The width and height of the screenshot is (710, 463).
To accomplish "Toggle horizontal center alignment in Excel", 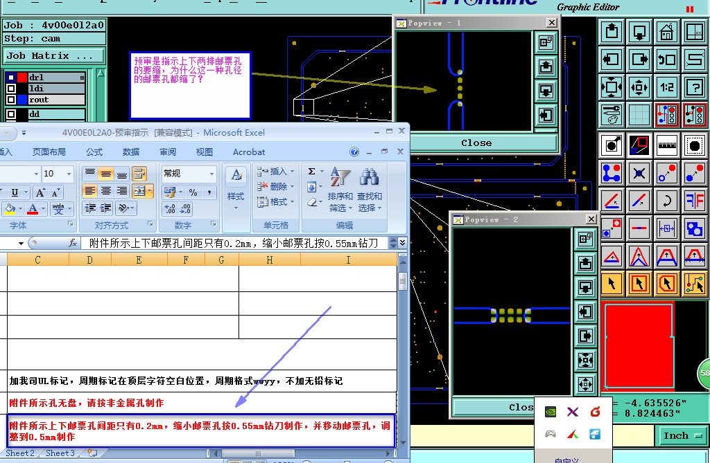I will click(x=106, y=191).
